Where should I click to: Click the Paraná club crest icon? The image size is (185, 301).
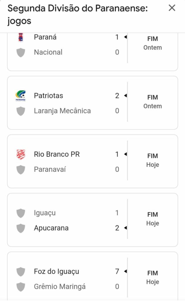21,37
